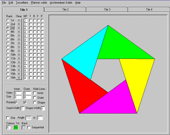Clear the 3rd rank using its X button
This screenshot has width=170, height=135.
(19, 28)
